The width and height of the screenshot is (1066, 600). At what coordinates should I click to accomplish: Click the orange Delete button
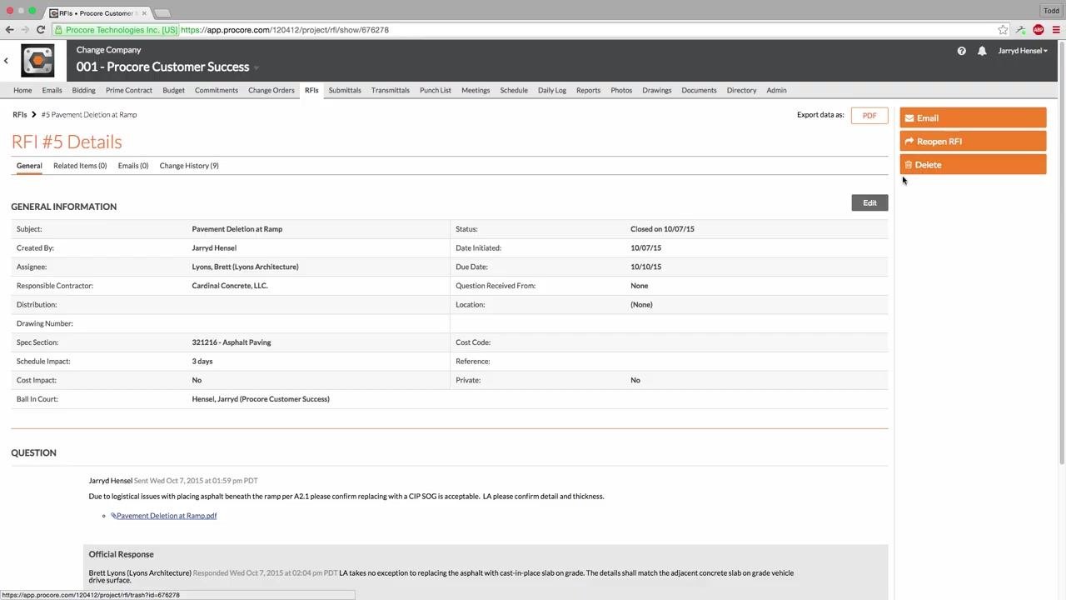pyautogui.click(x=973, y=165)
